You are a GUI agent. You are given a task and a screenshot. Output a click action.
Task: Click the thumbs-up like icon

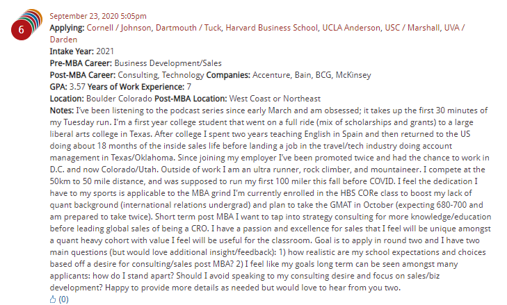tap(53, 299)
